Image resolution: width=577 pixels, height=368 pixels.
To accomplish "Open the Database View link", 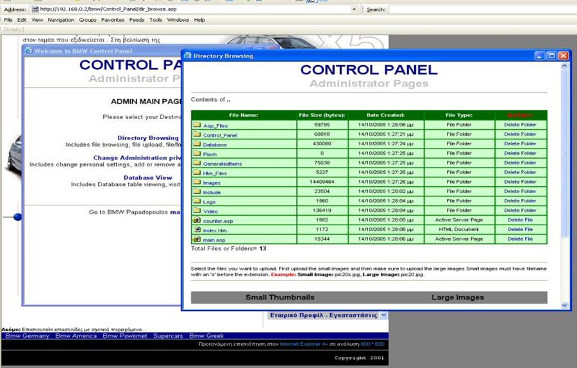I will [x=147, y=177].
